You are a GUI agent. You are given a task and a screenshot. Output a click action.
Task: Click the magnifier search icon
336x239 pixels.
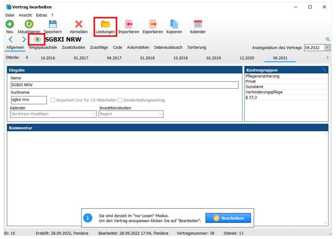coord(327,39)
